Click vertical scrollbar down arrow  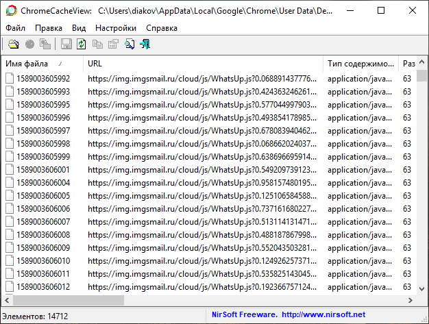[422, 289]
